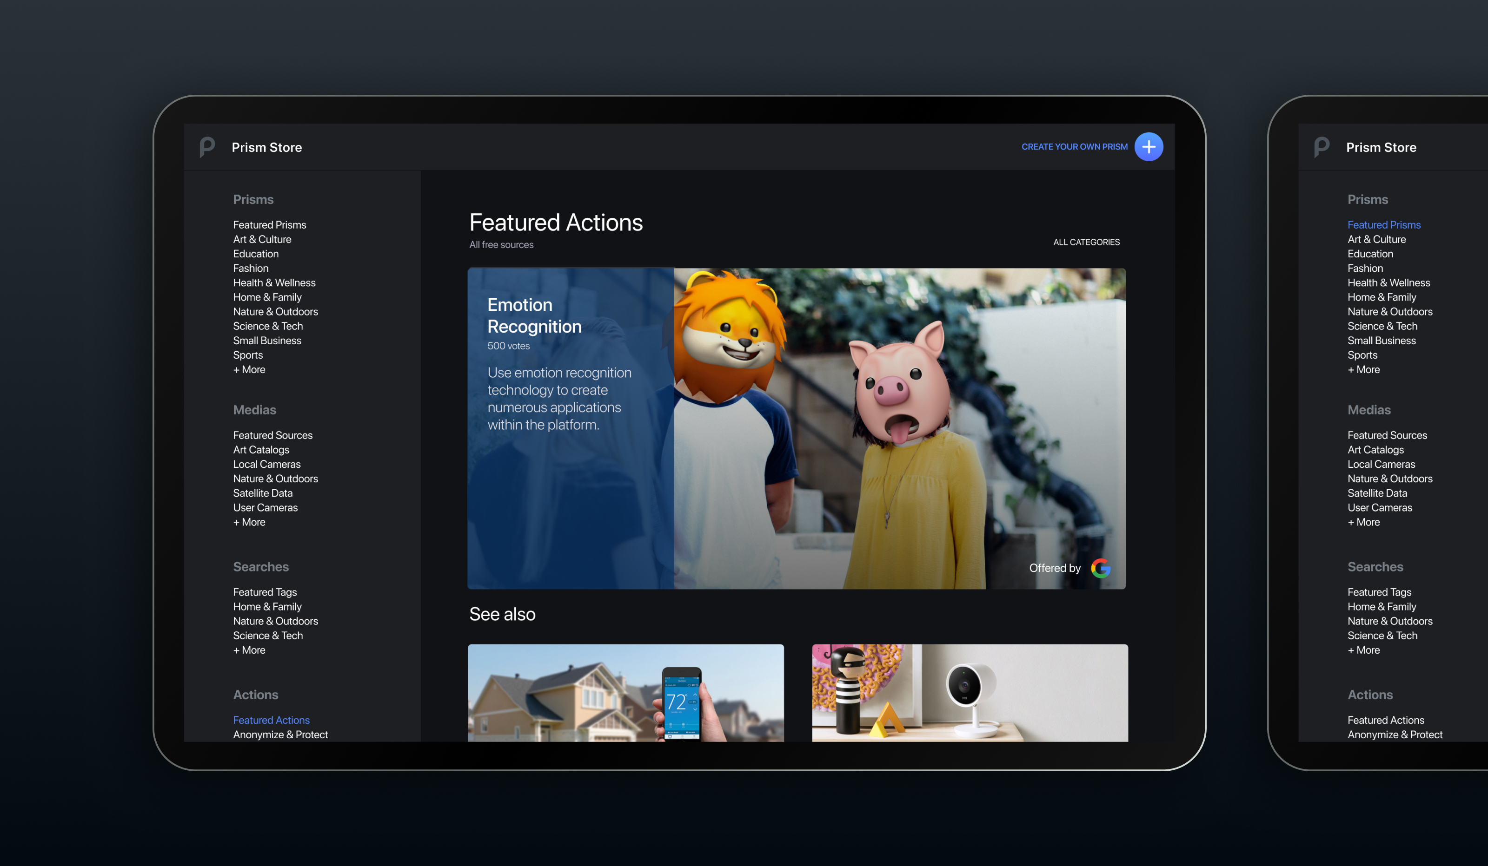Click the Prism logo in the right-side window

point(1322,147)
